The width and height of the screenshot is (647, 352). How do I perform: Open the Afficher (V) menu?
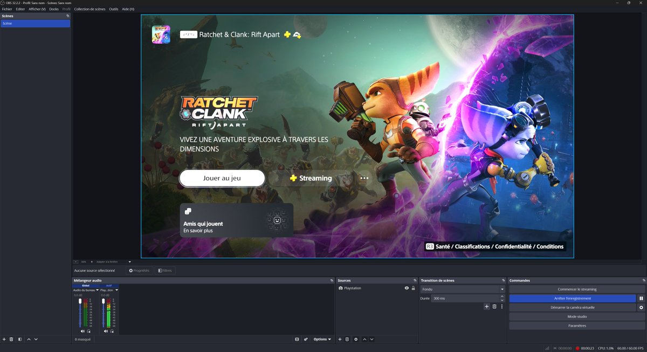coord(37,9)
